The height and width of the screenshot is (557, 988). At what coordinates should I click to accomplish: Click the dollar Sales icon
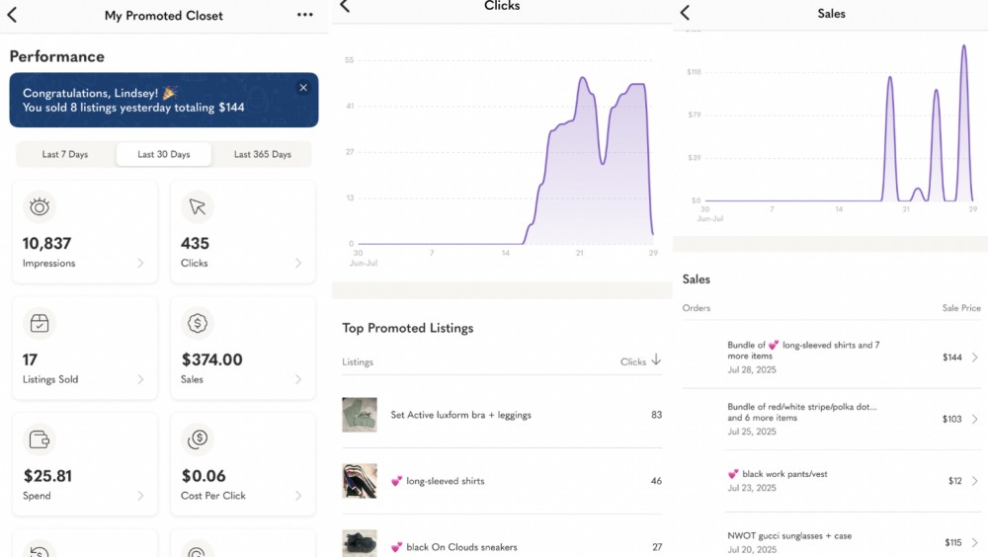[198, 323]
